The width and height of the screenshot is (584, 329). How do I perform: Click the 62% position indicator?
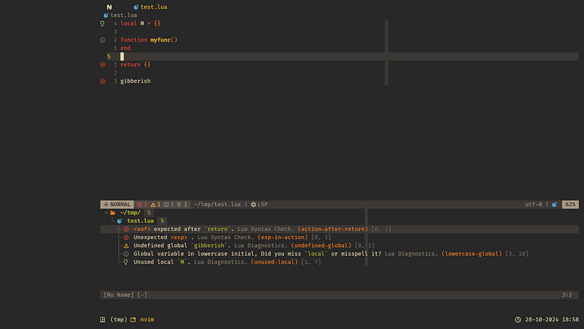pyautogui.click(x=570, y=205)
